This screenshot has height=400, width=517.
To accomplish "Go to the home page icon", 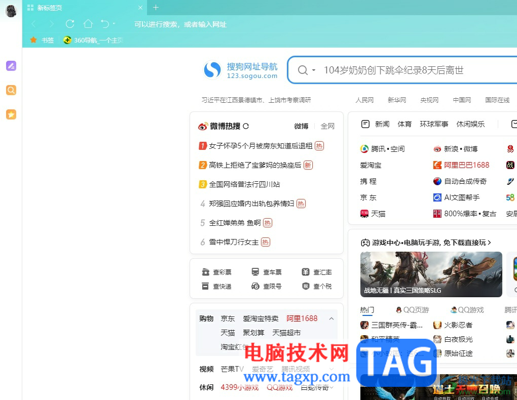I will click(x=88, y=24).
